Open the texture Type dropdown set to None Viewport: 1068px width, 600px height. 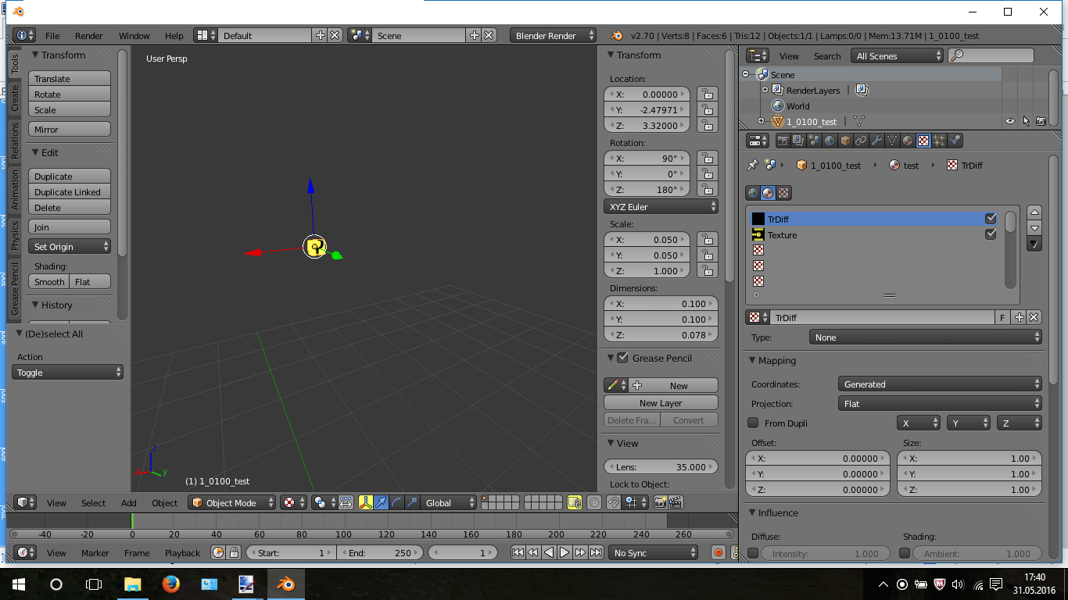point(926,337)
